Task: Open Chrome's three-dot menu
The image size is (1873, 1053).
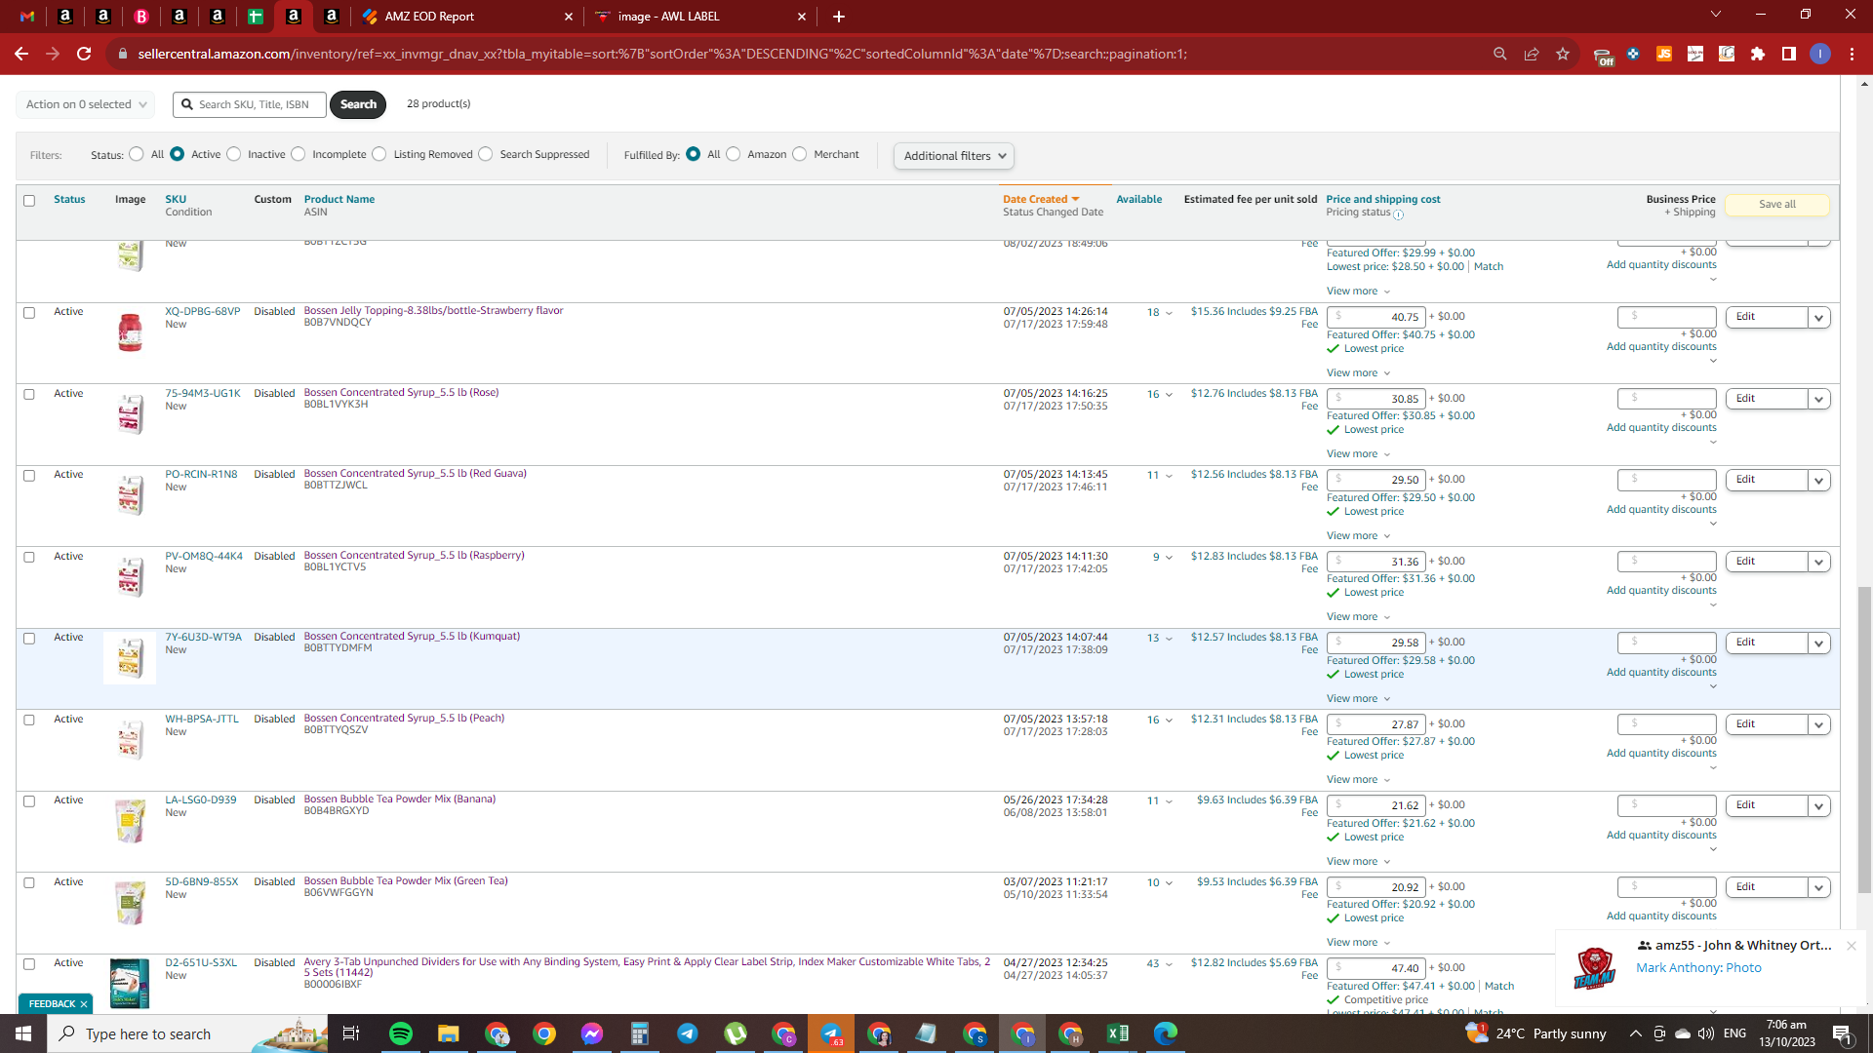Action: (x=1852, y=54)
